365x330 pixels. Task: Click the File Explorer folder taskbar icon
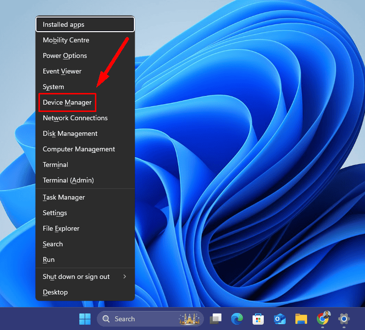coord(301,319)
